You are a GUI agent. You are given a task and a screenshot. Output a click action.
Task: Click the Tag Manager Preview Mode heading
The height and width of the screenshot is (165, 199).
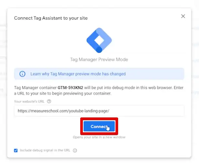pos(99,60)
